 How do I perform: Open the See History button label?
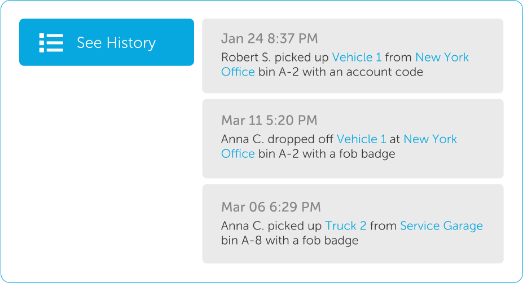point(116,43)
